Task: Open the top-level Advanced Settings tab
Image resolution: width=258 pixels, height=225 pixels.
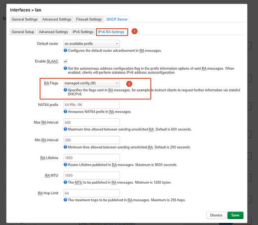Action: coord(57,19)
